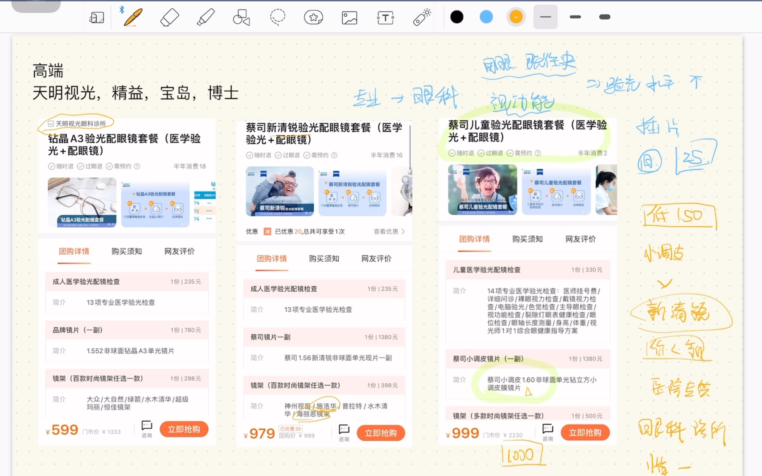Click the 高端 heading text

tap(48, 70)
